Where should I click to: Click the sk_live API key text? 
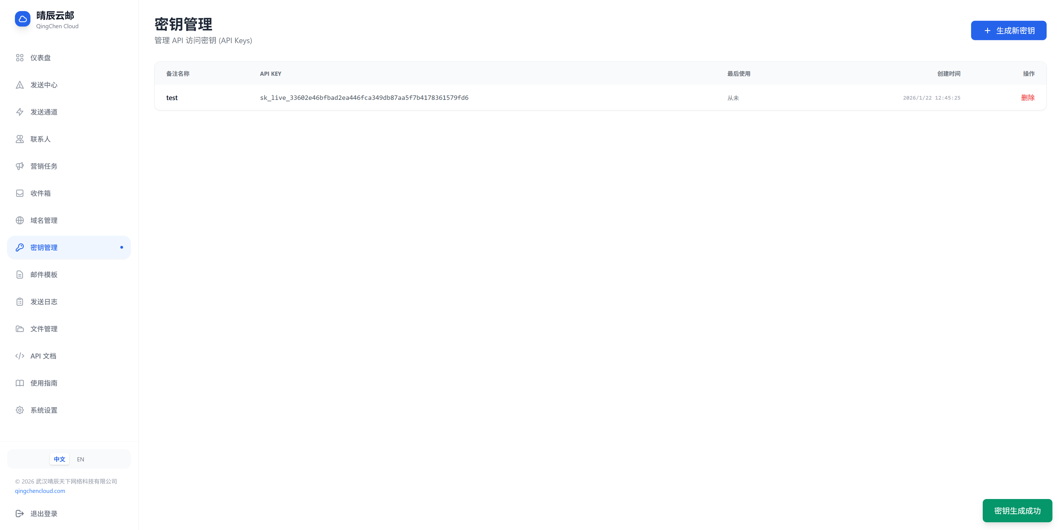coord(364,98)
